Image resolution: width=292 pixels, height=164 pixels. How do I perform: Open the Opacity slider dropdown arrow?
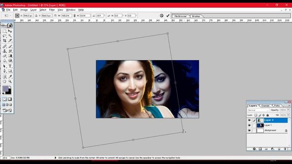(288, 110)
